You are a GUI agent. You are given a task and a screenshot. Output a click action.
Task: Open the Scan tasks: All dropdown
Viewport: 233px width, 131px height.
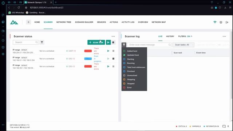pyautogui.click(x=183, y=45)
